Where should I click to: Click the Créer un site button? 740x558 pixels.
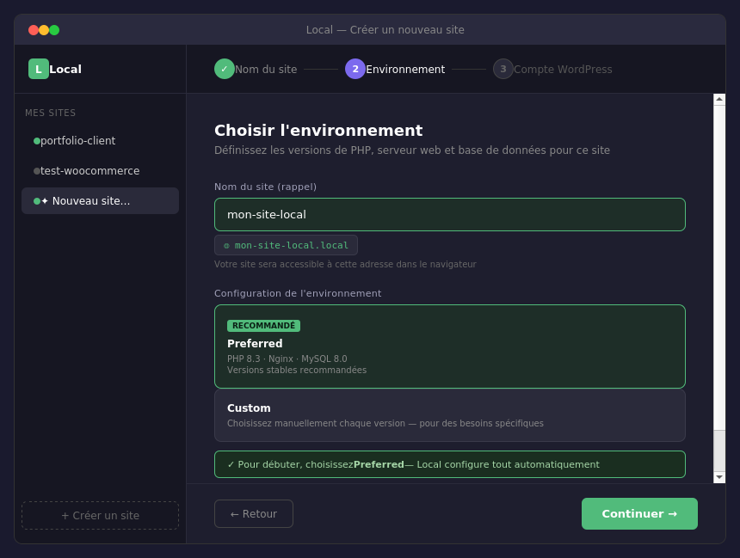pos(100,516)
